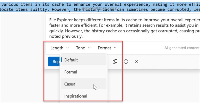This screenshot has height=103, width=200.
Task: Click the copy rewritten text icon
Action: [x=115, y=61]
